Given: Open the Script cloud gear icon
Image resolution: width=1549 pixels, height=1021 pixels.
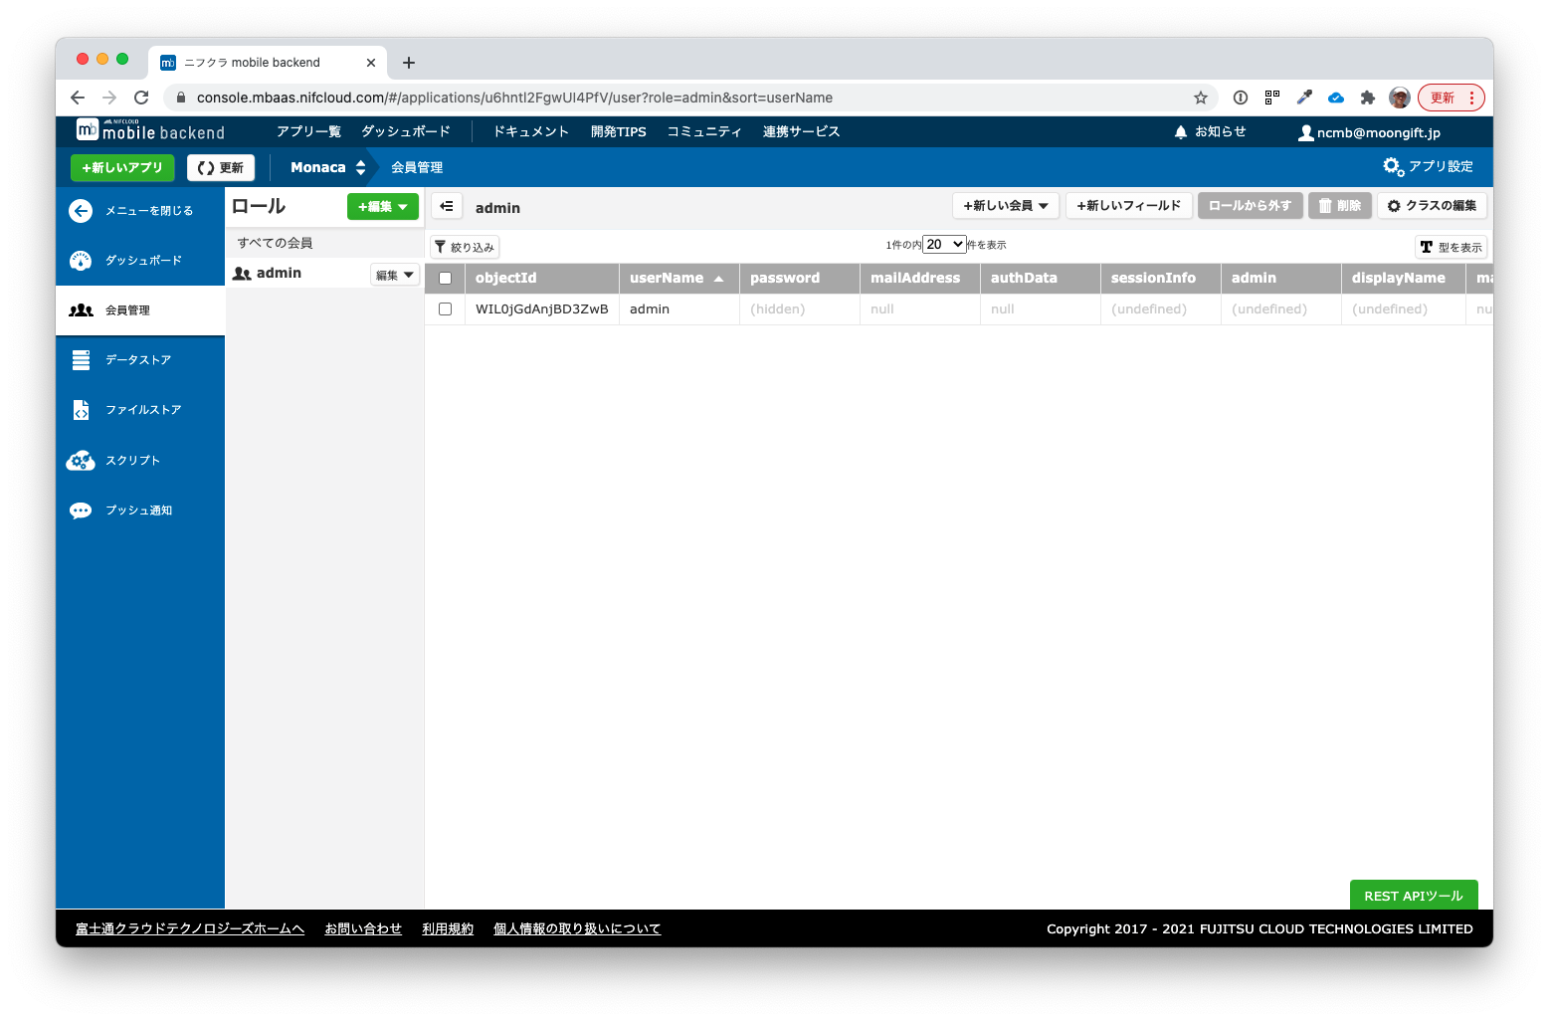Looking at the screenshot, I should click(x=81, y=461).
